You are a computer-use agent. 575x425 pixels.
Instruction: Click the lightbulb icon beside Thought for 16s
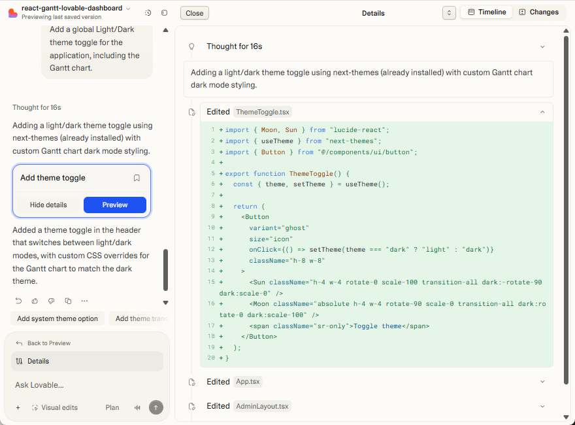(x=191, y=46)
